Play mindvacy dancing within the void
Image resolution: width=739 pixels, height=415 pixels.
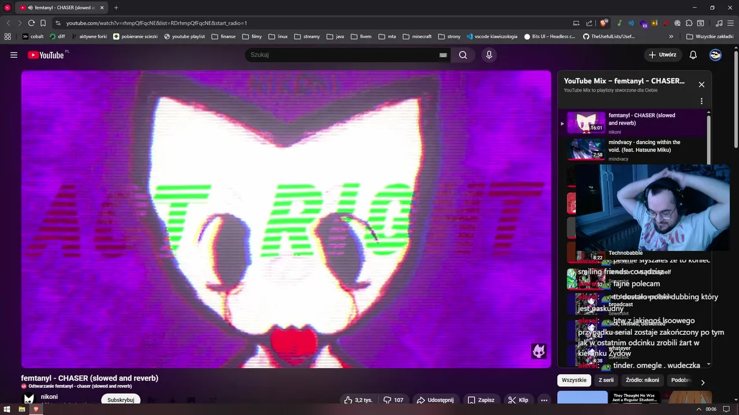(x=637, y=150)
